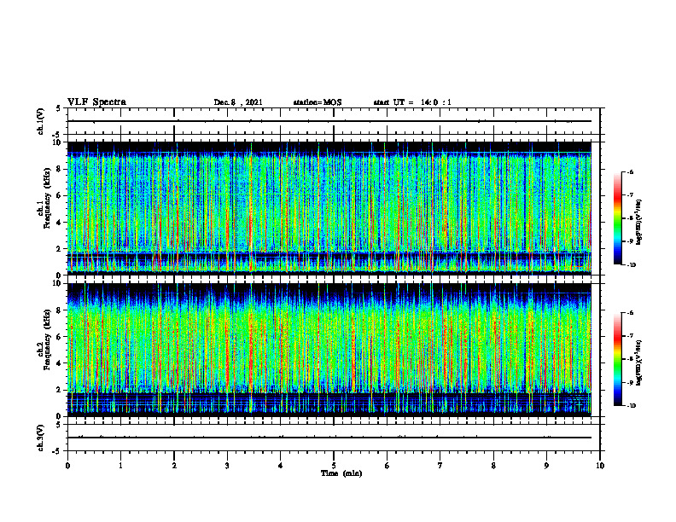Click the ch.2 color scale log(PSD) units label
This screenshot has width=676, height=522.
tap(639, 362)
